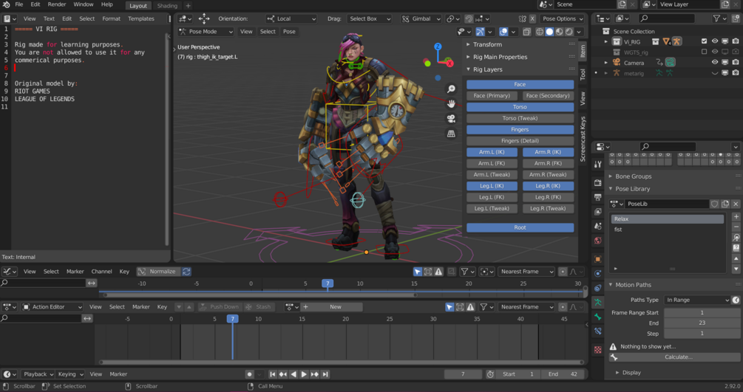The image size is (743, 392).
Task: Toggle Camera visibility eye icon
Action: [715, 62]
